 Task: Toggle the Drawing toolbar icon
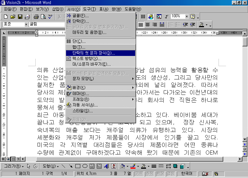click(151, 17)
